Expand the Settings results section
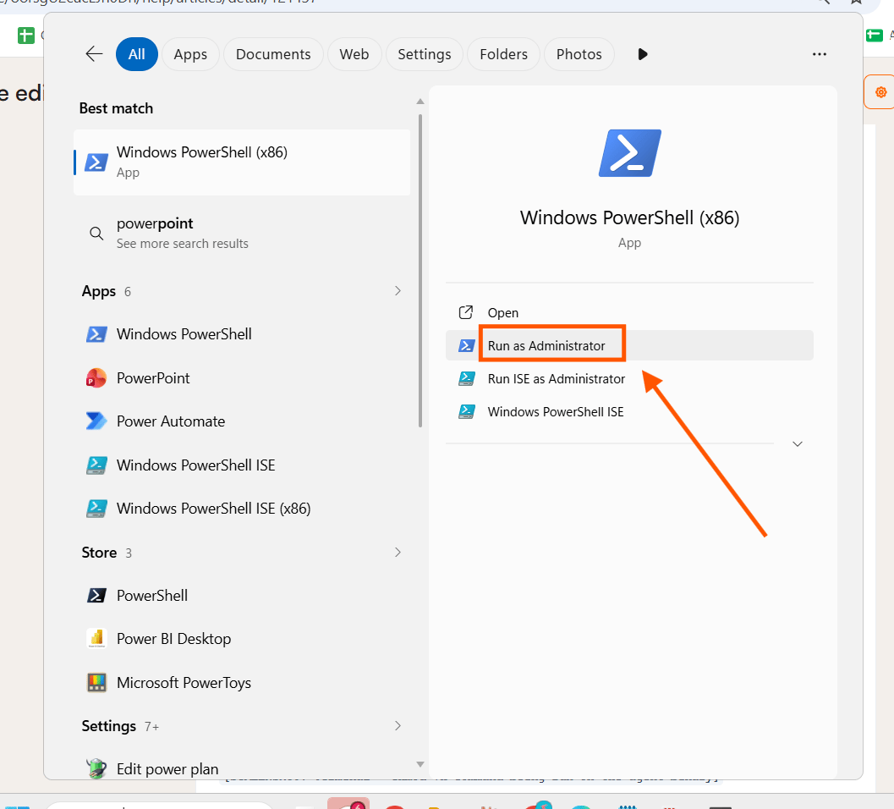The height and width of the screenshot is (809, 894). (x=398, y=726)
